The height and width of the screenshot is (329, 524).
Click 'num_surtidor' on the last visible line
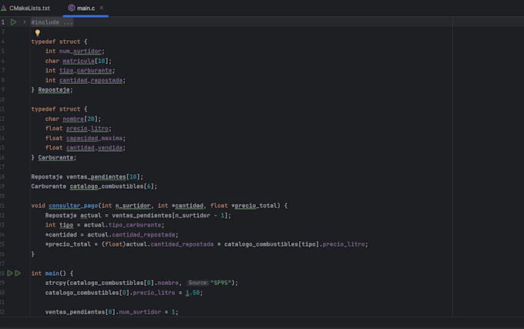tap(139, 312)
